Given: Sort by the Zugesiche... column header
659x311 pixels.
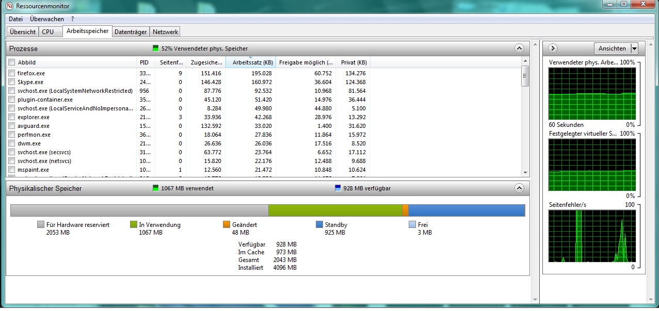Looking at the screenshot, I should pyautogui.click(x=206, y=62).
